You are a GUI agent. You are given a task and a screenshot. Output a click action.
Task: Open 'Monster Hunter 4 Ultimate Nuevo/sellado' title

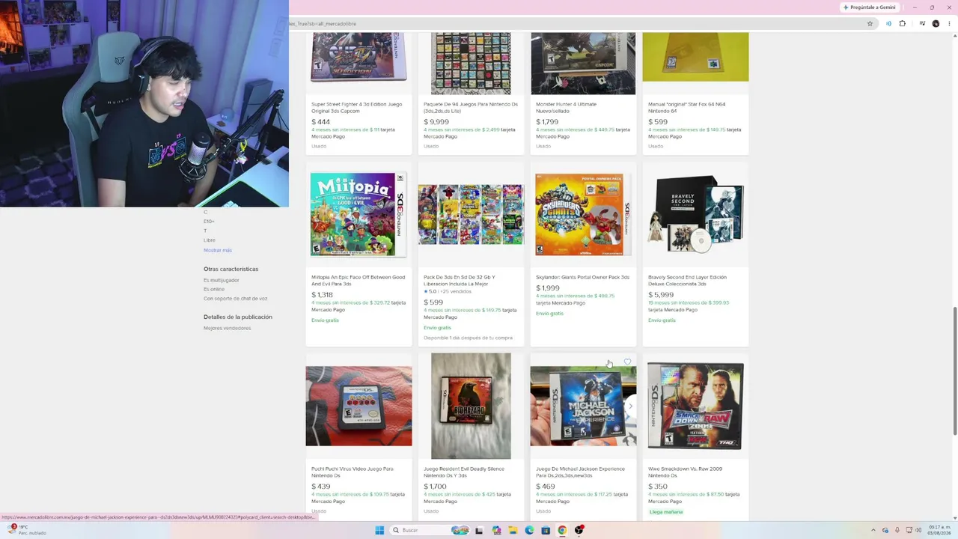[x=566, y=108]
